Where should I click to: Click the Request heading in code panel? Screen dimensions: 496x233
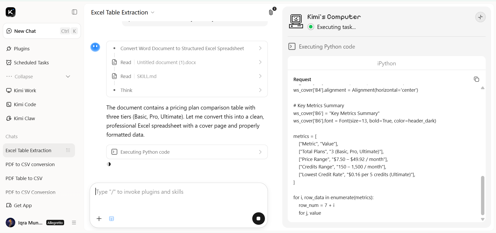pyautogui.click(x=302, y=80)
